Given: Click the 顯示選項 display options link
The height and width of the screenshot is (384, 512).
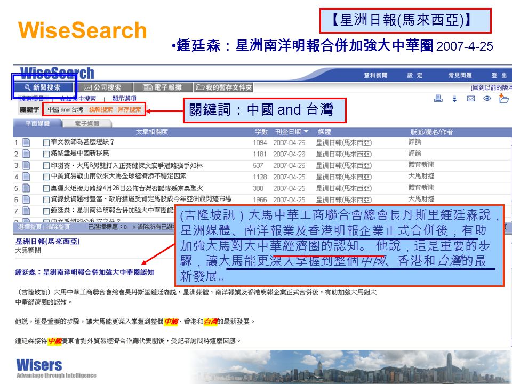Looking at the screenshot, I should [124, 98].
